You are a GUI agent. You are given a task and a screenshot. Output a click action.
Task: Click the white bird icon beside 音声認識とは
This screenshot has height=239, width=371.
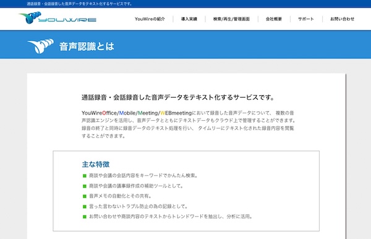tap(41, 46)
